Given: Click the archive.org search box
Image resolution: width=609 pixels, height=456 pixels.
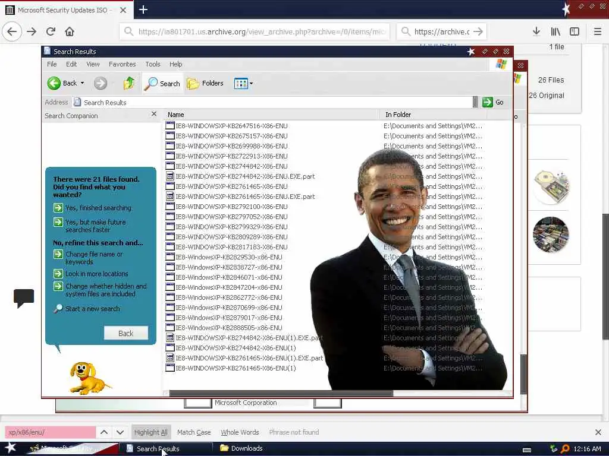Looking at the screenshot, I should (x=442, y=31).
